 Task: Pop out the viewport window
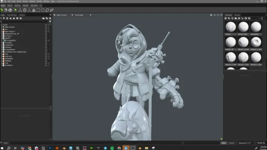tap(221, 15)
